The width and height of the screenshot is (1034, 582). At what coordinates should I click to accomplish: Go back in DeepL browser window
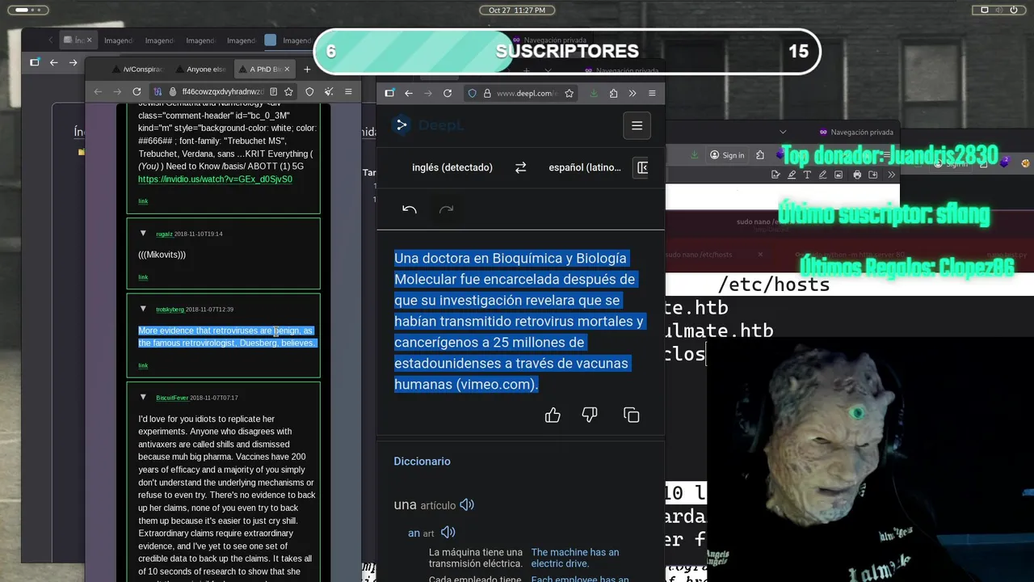409,93
